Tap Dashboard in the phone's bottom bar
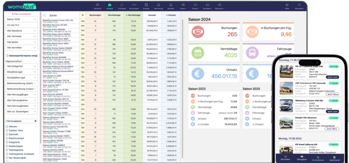This screenshot has width=349, height=163. tap(334, 158)
